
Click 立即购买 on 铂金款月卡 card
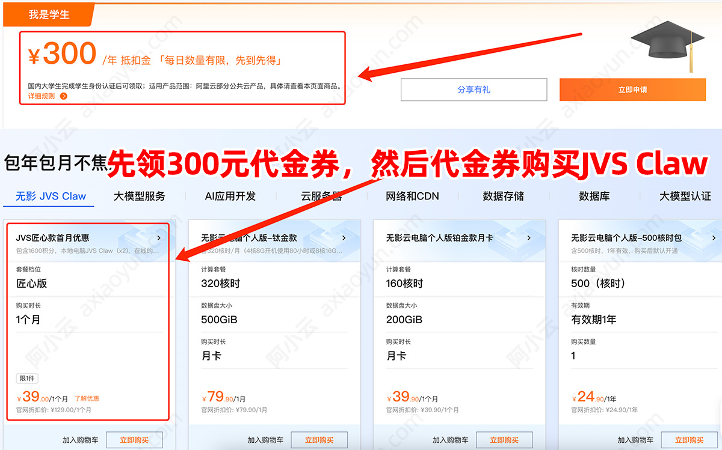click(504, 440)
